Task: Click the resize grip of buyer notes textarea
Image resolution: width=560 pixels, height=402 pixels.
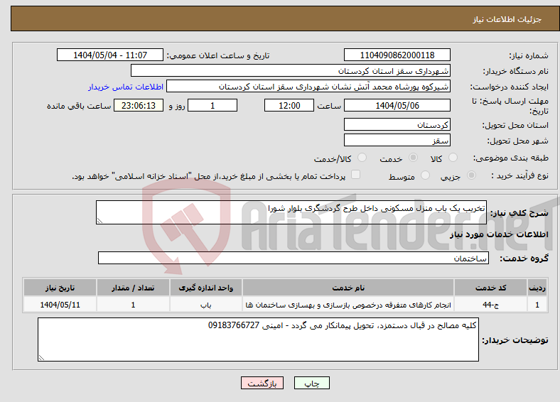Action: click(x=41, y=358)
